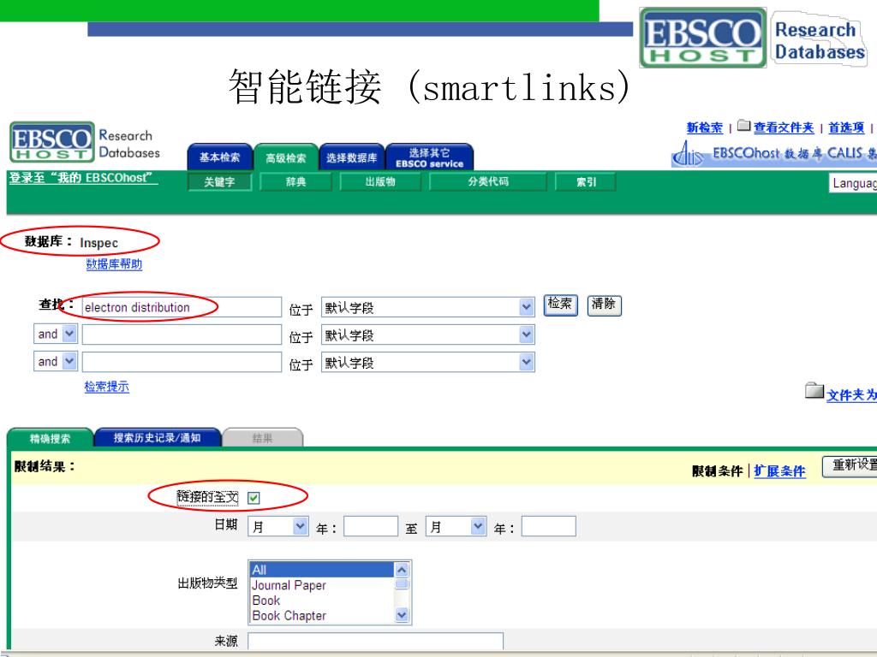Click the 来源 source input field
Viewport: 877px width, 657px height.
[375, 642]
